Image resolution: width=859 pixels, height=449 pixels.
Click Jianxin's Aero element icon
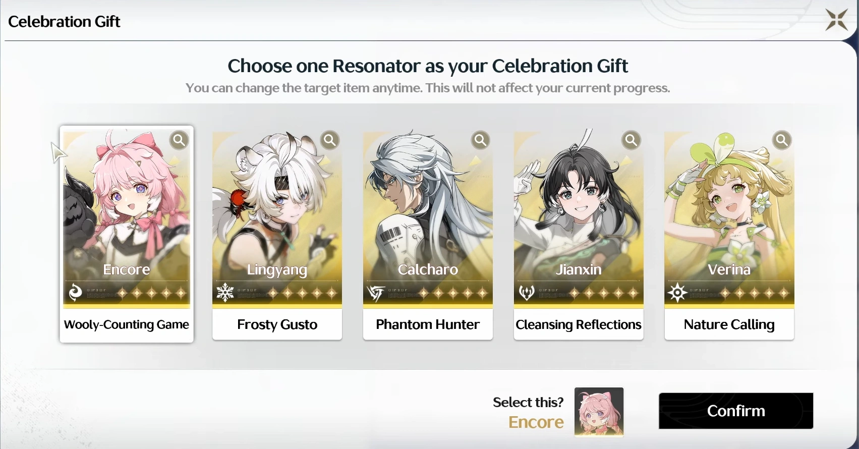click(527, 293)
